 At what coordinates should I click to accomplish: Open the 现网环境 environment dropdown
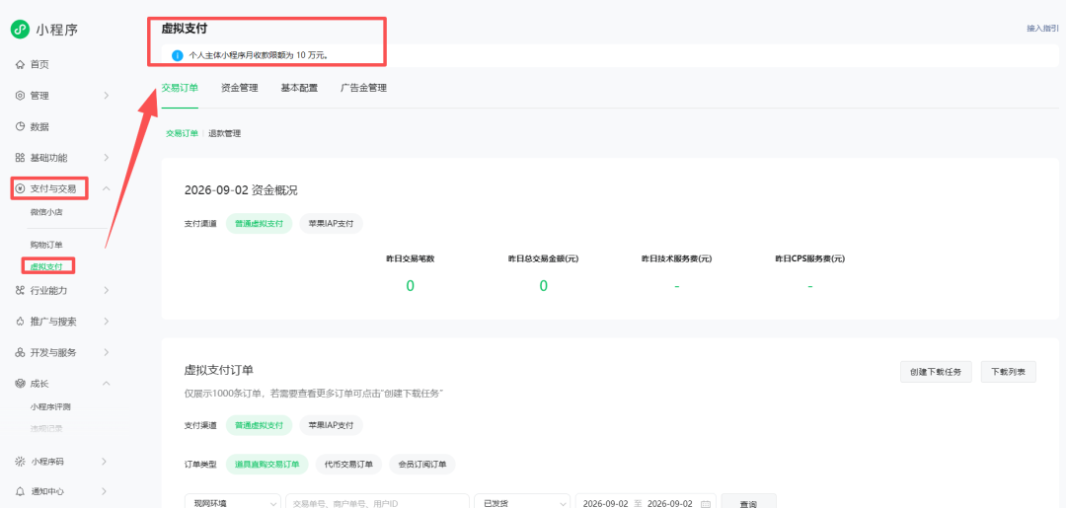click(233, 501)
